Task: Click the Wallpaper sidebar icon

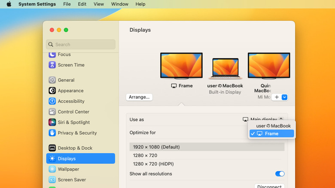Action: click(52, 169)
